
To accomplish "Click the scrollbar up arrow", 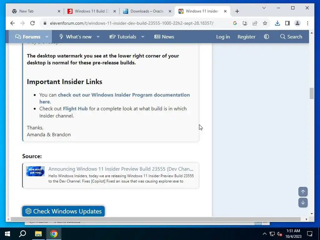I will click(312, 32).
